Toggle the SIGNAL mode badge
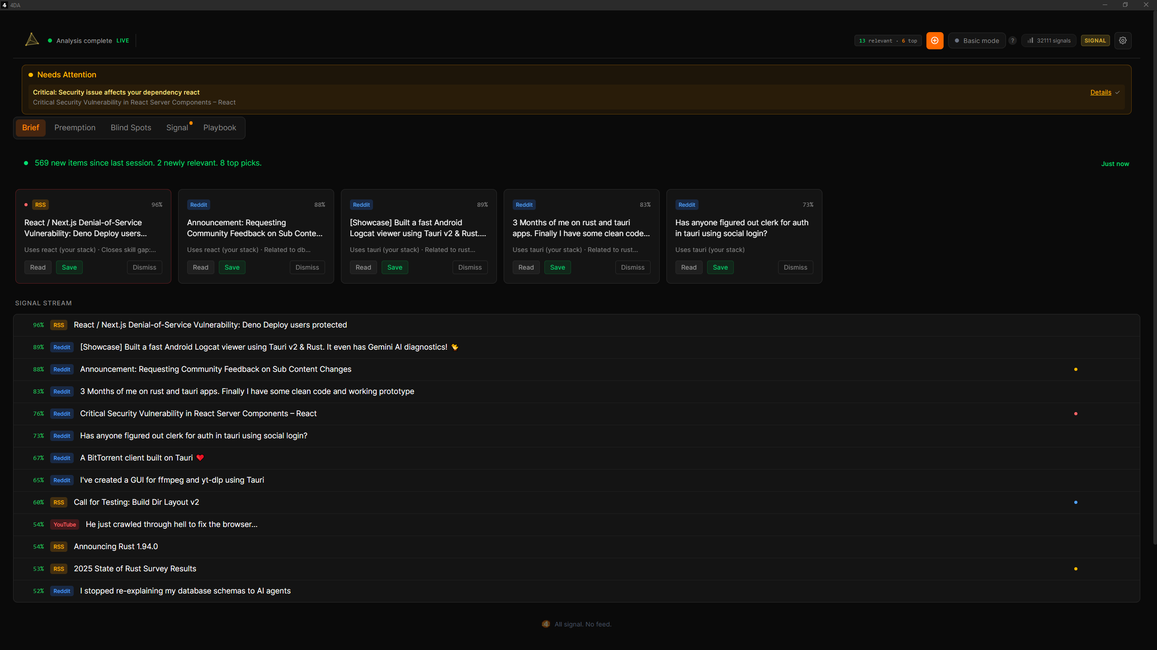 [x=1095, y=40]
